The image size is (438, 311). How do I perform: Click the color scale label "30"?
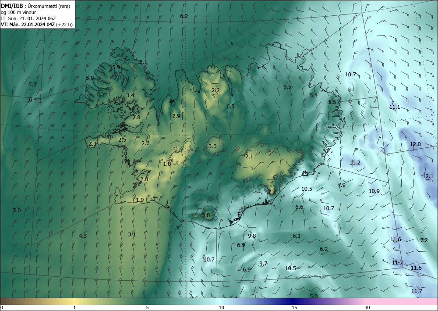[367, 307]
